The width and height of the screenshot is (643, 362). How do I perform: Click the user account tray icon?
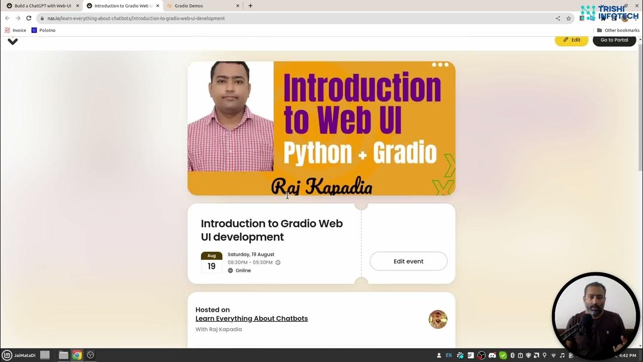[439, 355]
